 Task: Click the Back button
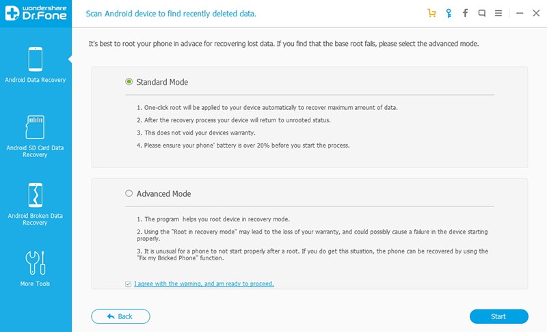tap(120, 316)
